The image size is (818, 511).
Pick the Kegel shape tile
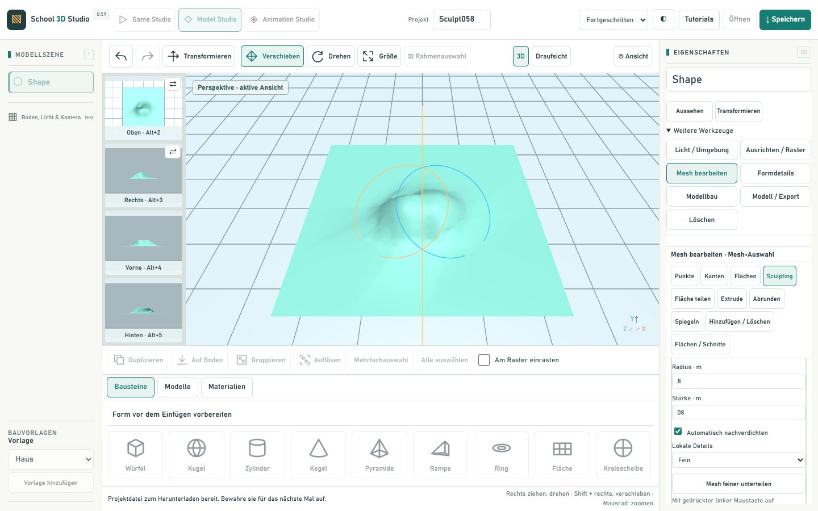(318, 455)
